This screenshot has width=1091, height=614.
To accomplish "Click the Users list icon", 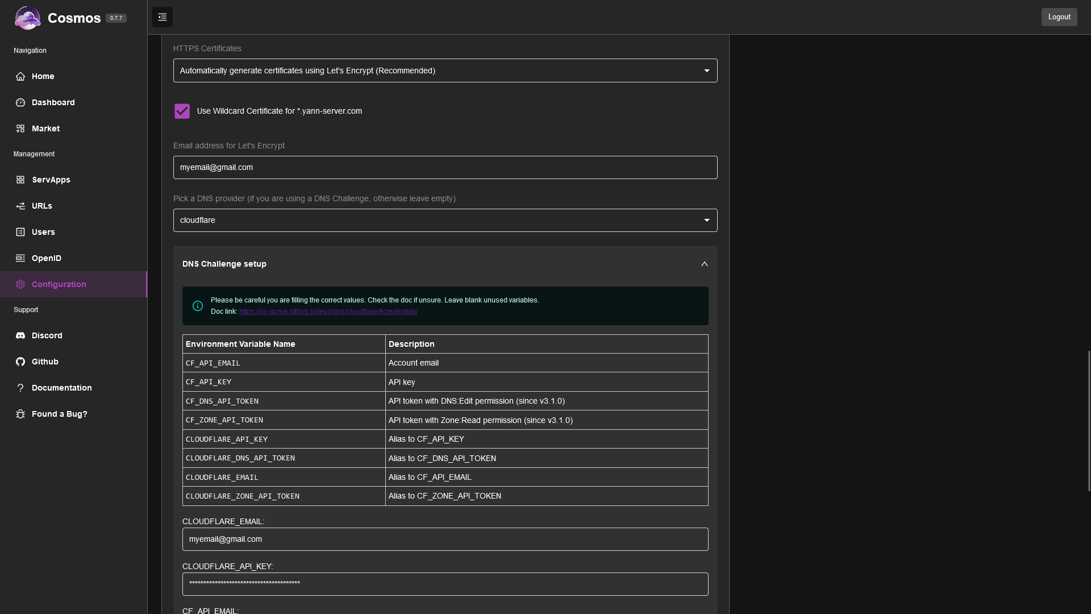I will pyautogui.click(x=20, y=232).
